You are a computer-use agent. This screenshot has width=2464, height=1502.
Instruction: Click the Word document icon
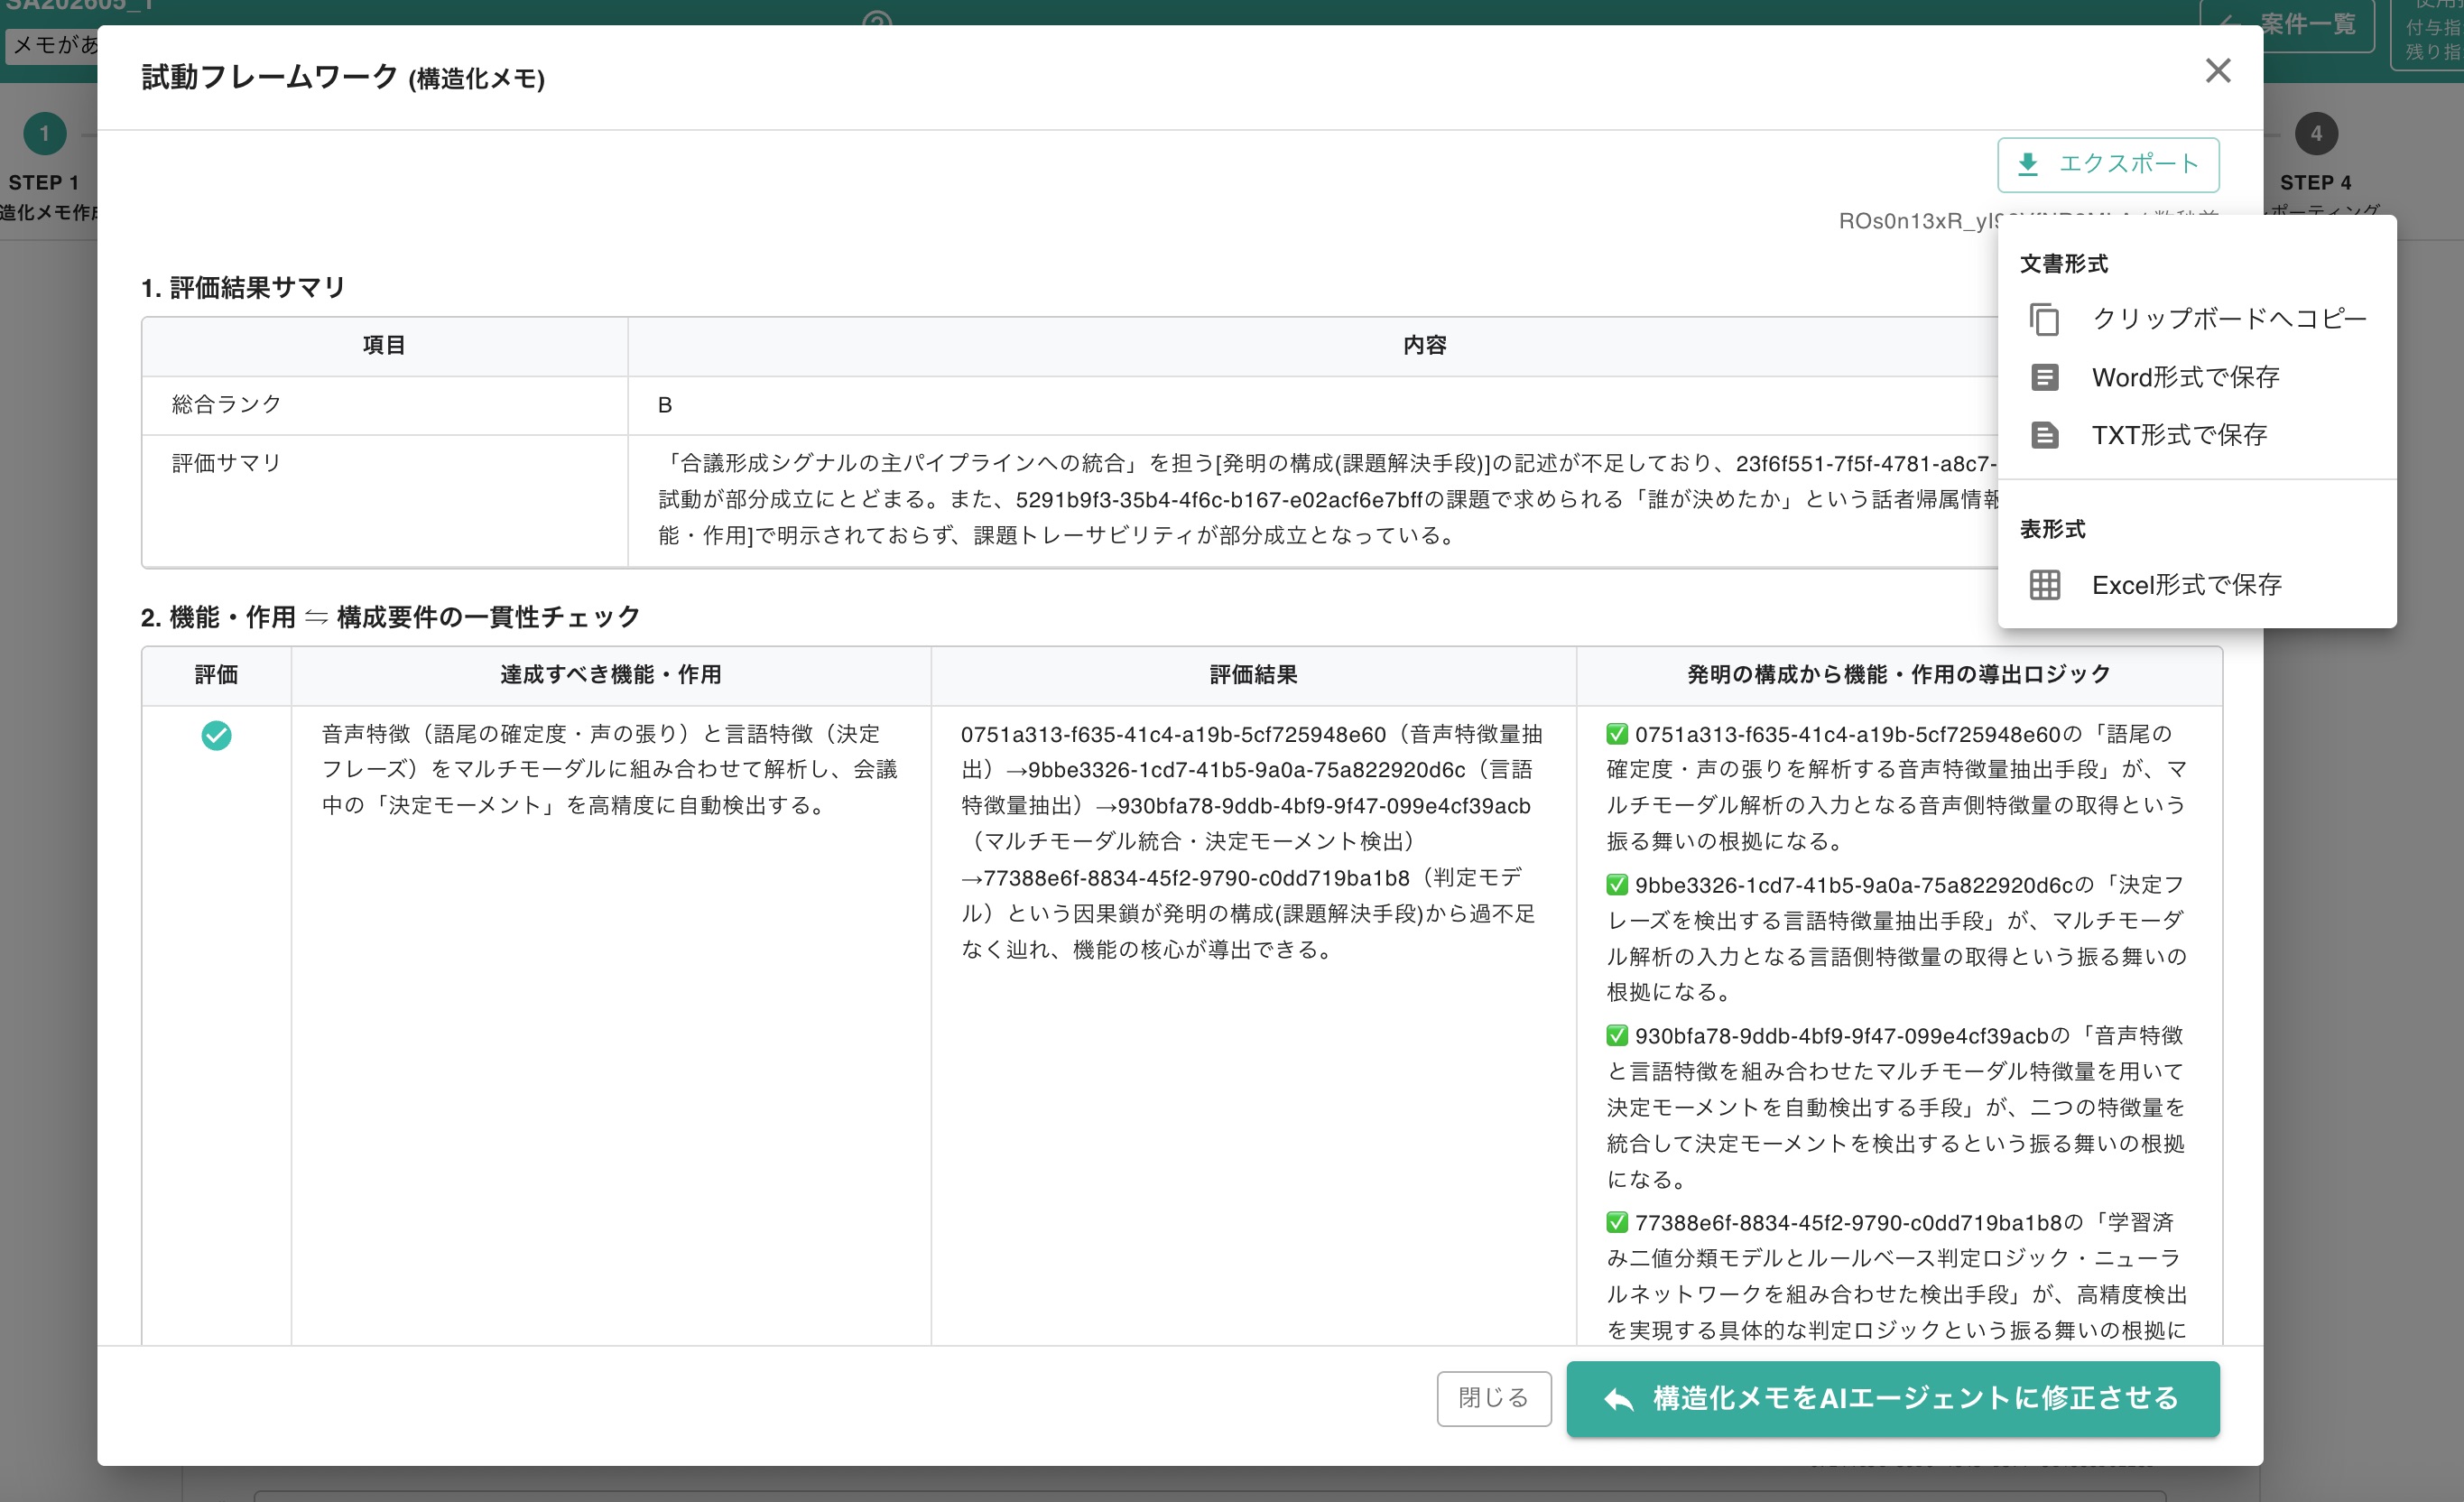[x=2044, y=377]
